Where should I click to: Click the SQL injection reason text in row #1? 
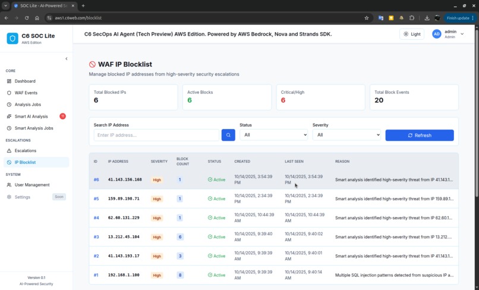394,275
